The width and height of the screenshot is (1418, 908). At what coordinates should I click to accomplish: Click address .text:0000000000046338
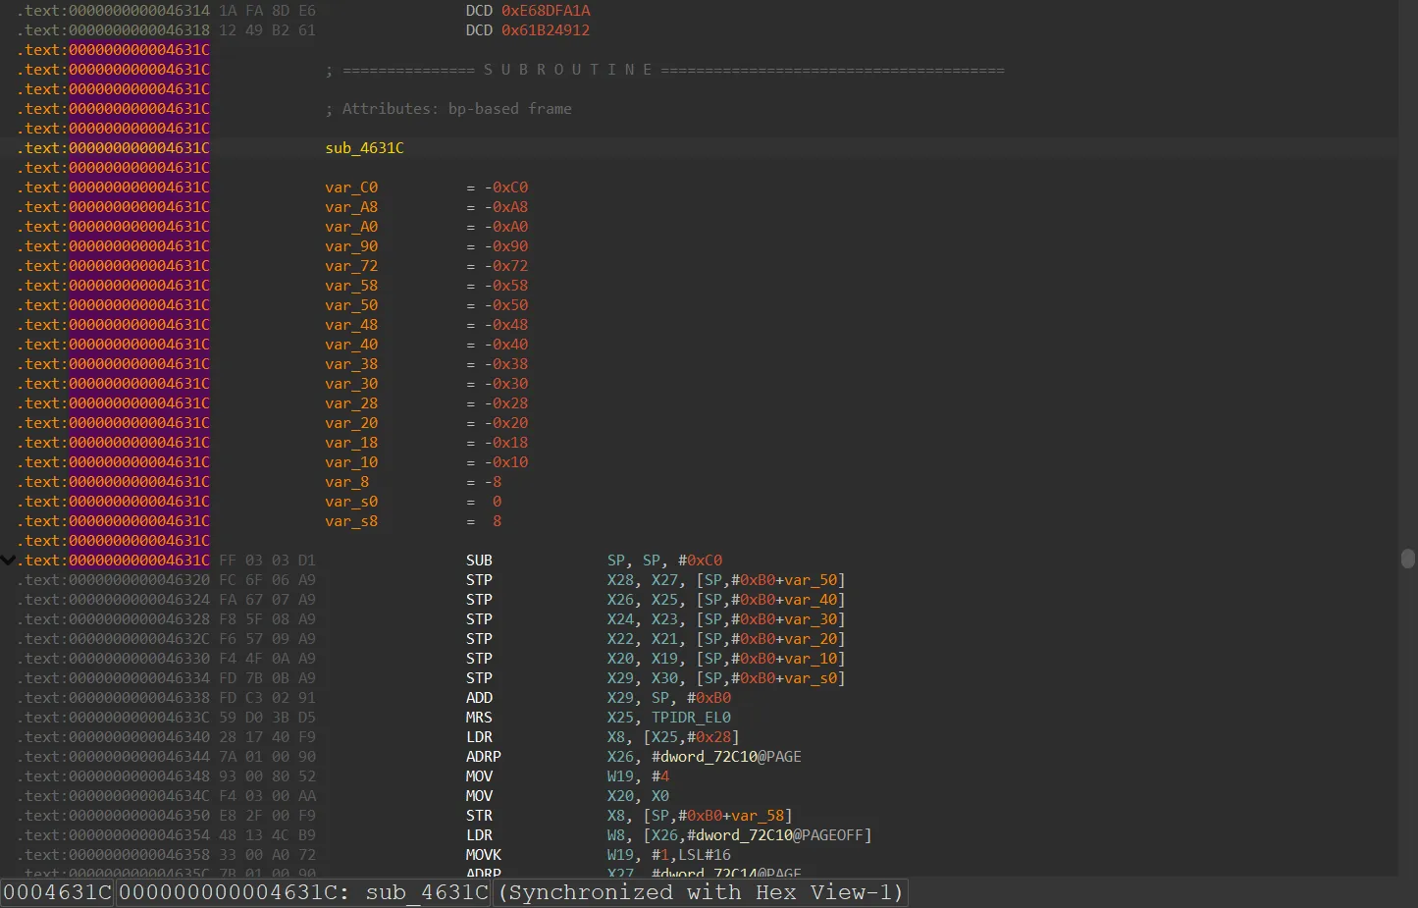[x=113, y=698]
